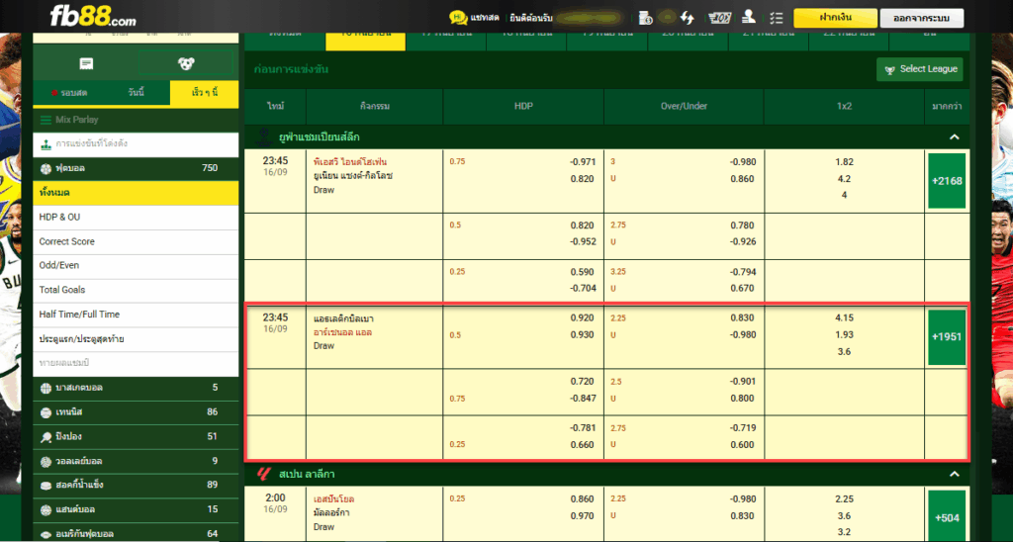Click the Champions League logo icon

(263, 136)
